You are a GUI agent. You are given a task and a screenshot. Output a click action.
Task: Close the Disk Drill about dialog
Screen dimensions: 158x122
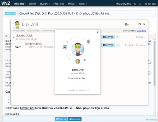(x=98, y=32)
